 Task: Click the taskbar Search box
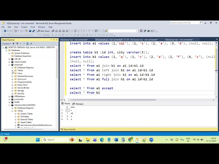(x=59, y=140)
